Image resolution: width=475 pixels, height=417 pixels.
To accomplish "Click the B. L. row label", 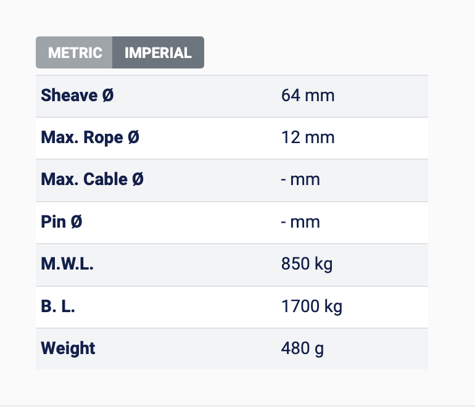I will [x=57, y=306].
